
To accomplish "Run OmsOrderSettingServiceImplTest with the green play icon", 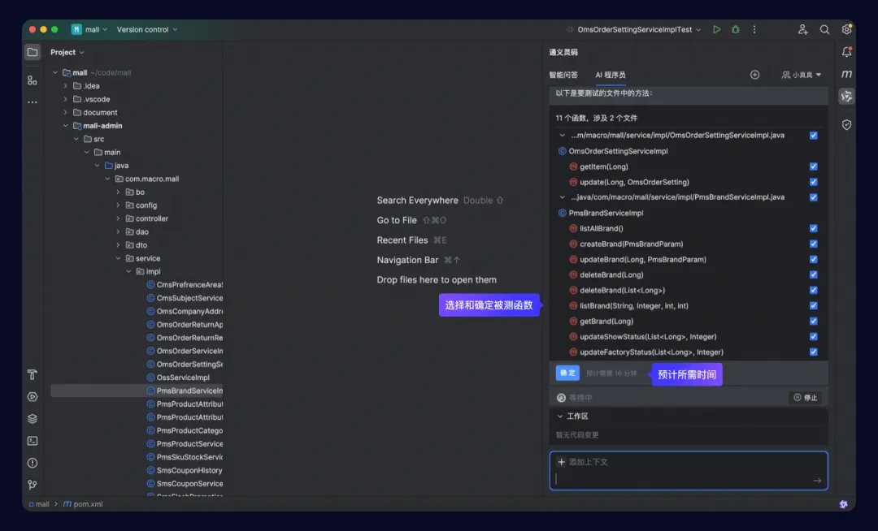I will pyautogui.click(x=716, y=29).
